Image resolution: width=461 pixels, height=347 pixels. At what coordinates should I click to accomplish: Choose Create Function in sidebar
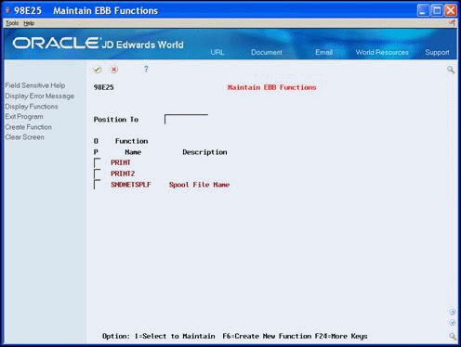point(29,127)
